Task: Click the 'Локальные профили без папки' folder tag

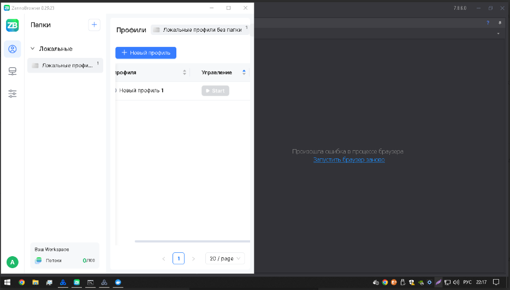Action: (x=200, y=29)
